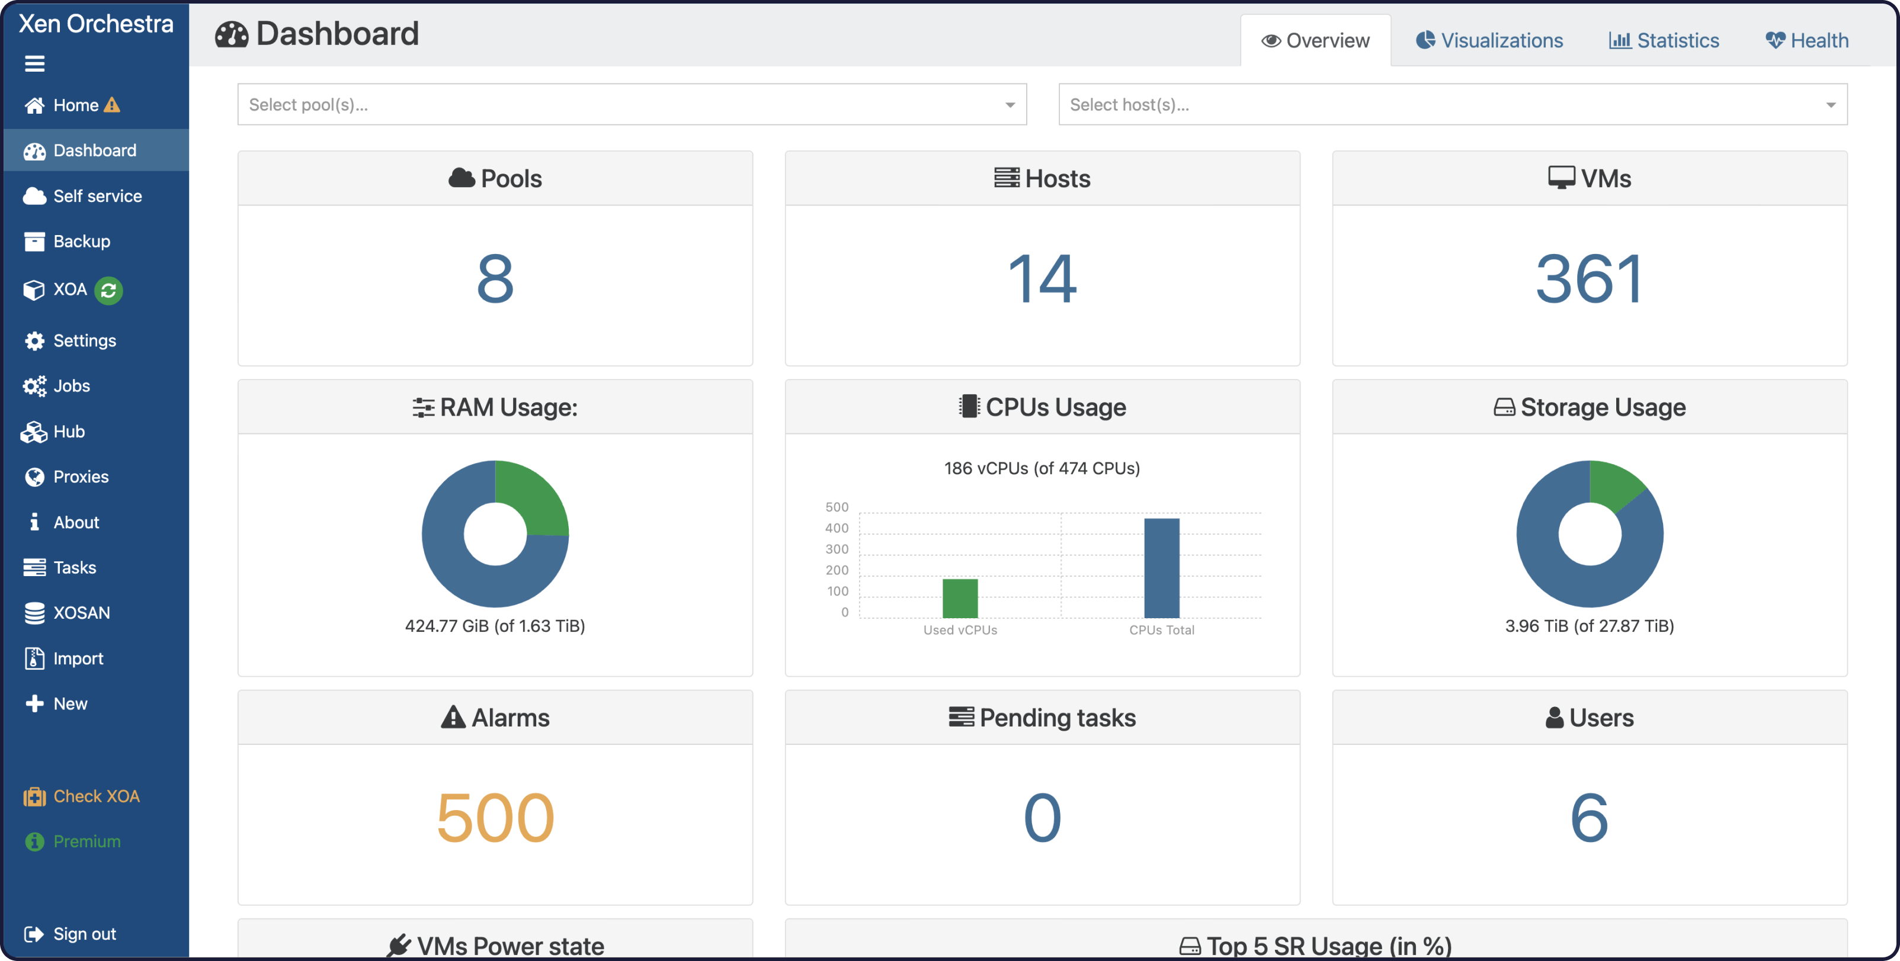Click the Alarms warning triangle icon

[x=453, y=717]
